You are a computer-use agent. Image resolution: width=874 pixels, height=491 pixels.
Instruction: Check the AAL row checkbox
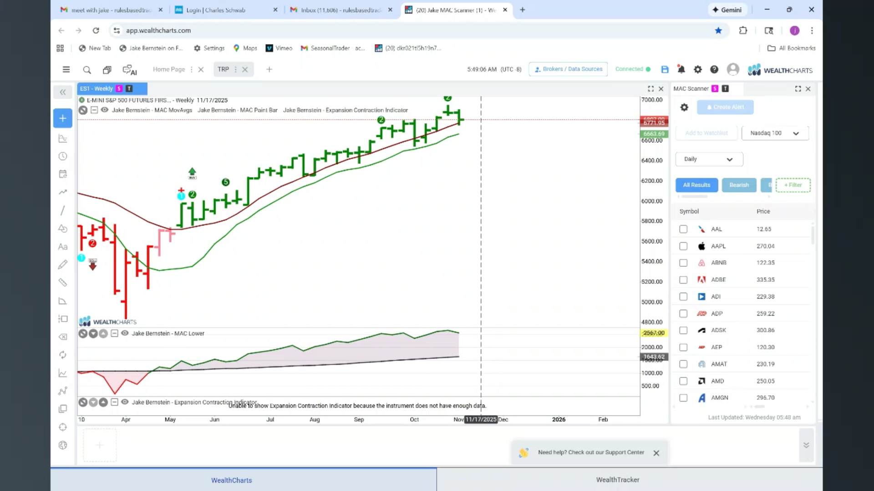[683, 229]
